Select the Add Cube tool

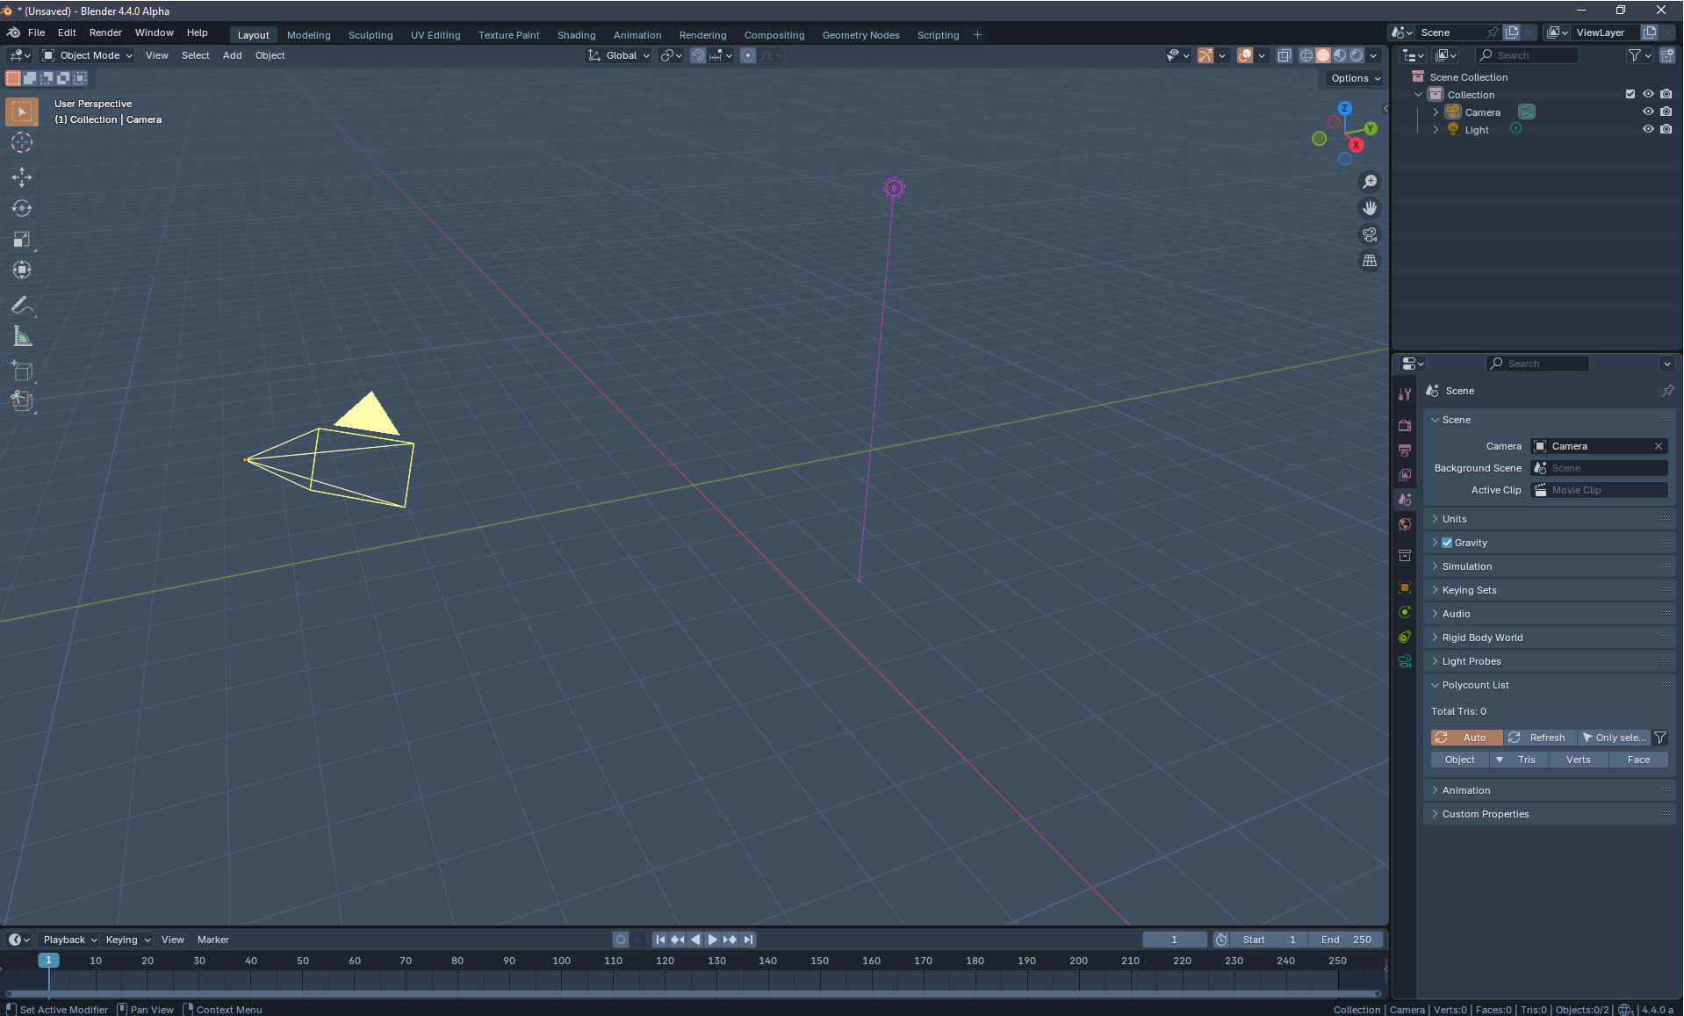pos(22,371)
